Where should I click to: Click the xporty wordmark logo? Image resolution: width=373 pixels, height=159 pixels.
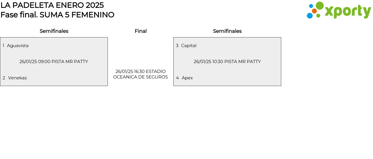click(x=348, y=11)
